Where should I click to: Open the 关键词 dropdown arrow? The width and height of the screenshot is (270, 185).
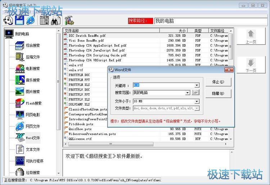[x=197, y=85]
